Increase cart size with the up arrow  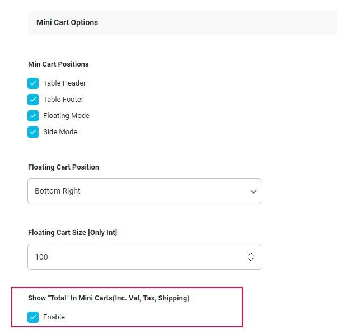click(x=251, y=255)
